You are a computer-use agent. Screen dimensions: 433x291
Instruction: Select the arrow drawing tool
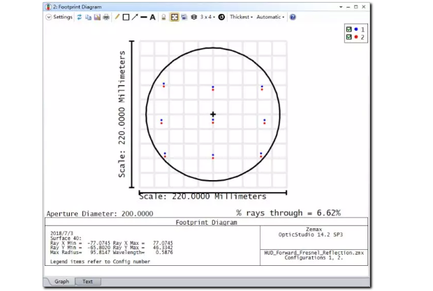pos(135,17)
